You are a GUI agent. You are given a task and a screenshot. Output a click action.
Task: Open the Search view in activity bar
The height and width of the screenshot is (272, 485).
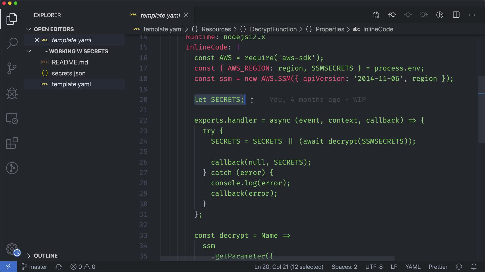[x=12, y=44]
